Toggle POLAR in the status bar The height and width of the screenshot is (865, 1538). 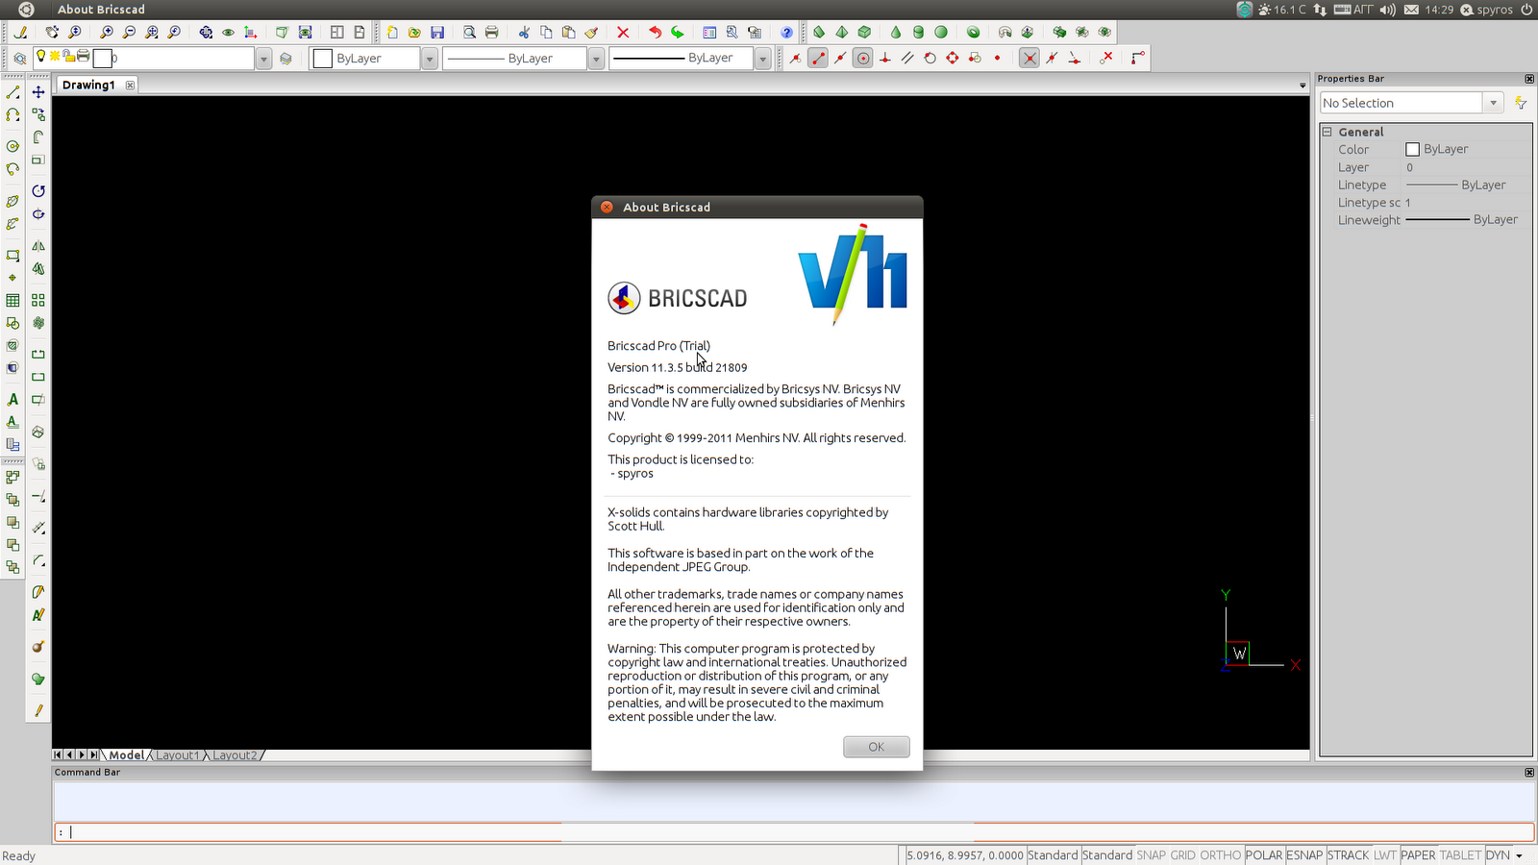pos(1264,854)
